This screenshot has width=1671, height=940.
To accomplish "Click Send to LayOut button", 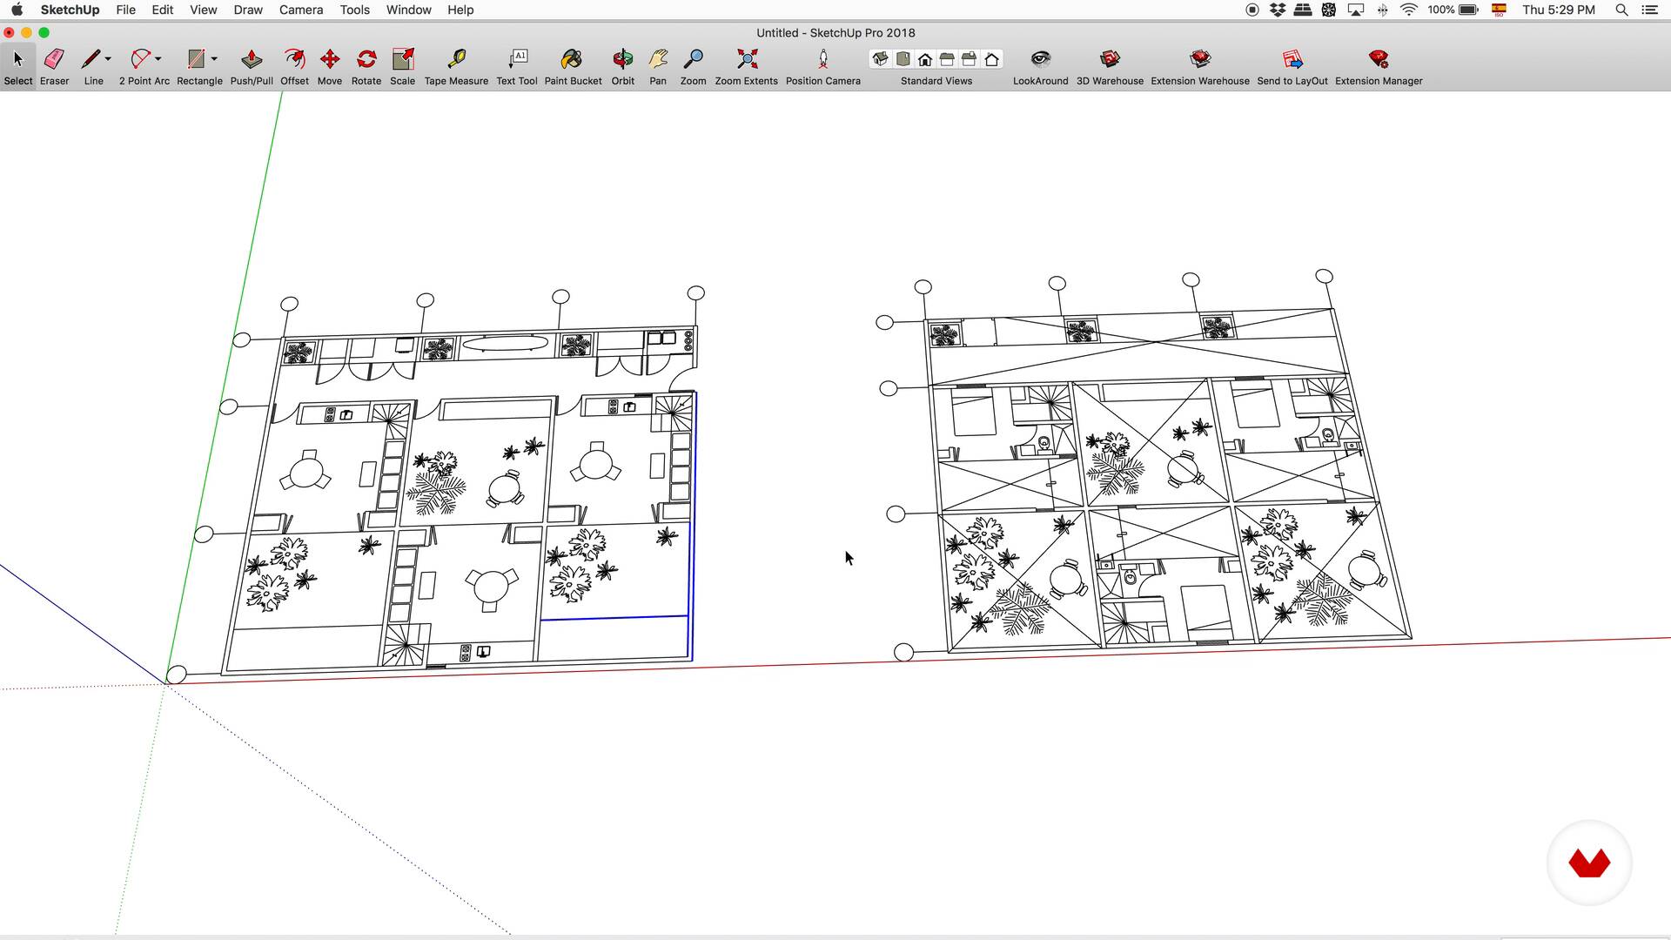I will (1292, 59).
